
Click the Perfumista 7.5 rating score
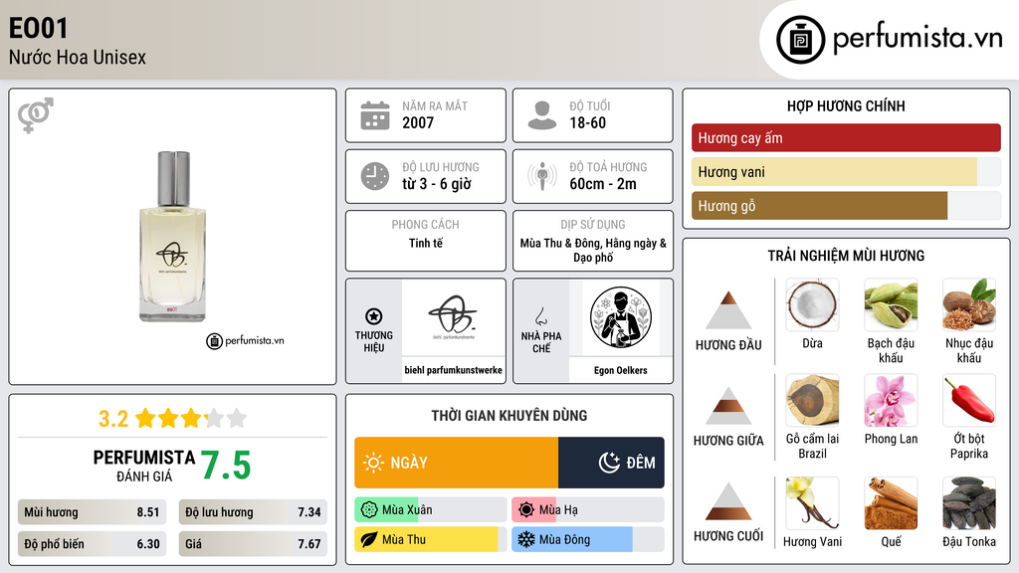pyautogui.click(x=226, y=466)
